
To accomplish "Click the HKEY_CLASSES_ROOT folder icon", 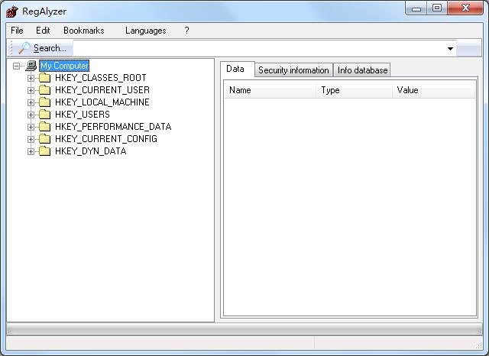I will [44, 78].
